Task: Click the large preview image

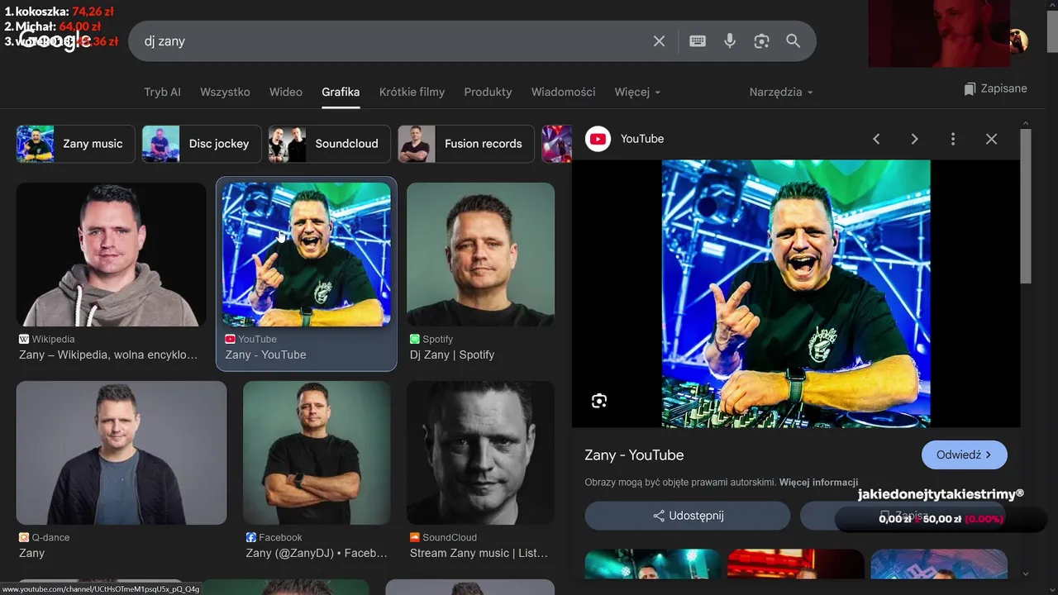Action: 796,293
